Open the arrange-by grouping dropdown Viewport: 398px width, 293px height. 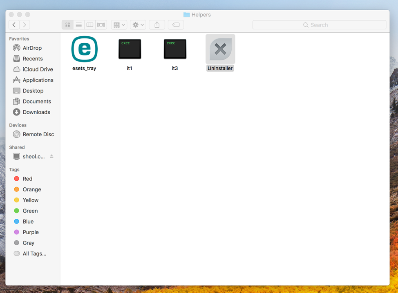click(x=119, y=25)
